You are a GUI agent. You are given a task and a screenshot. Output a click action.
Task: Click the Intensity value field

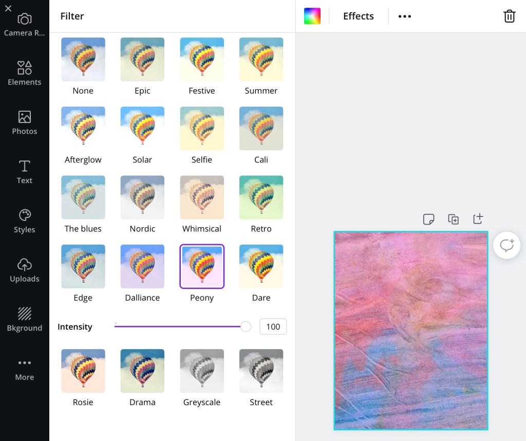(273, 327)
